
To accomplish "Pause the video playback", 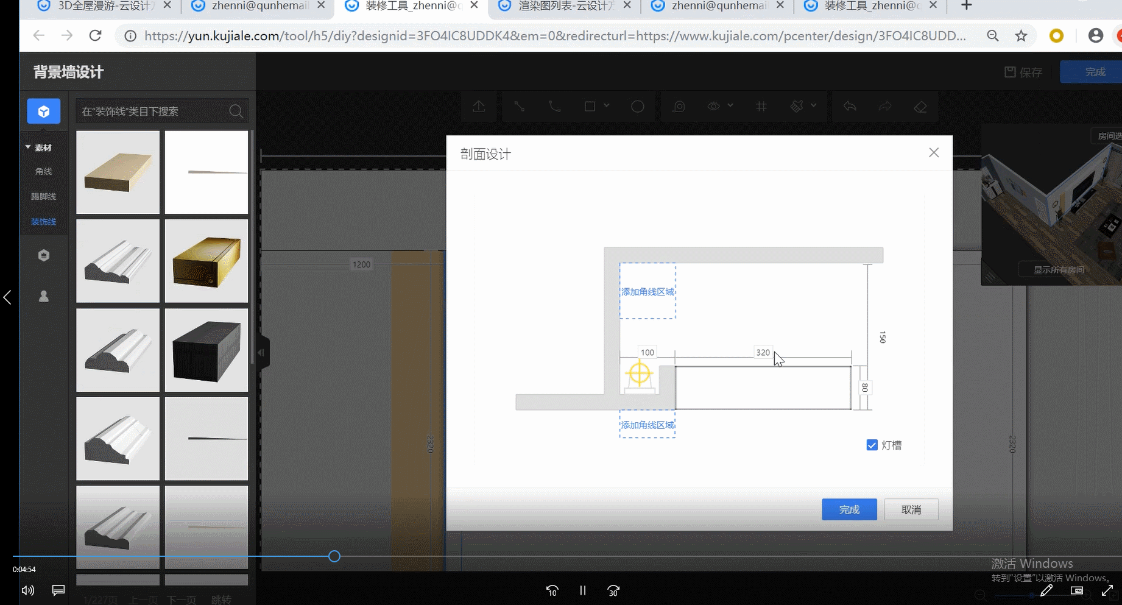I will [582, 590].
